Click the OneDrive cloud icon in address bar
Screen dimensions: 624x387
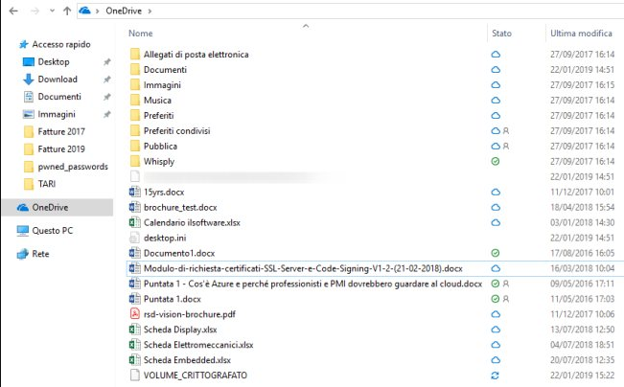tap(84, 11)
